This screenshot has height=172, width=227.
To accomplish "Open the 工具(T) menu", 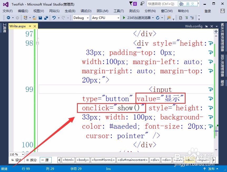I will tap(119, 11).
